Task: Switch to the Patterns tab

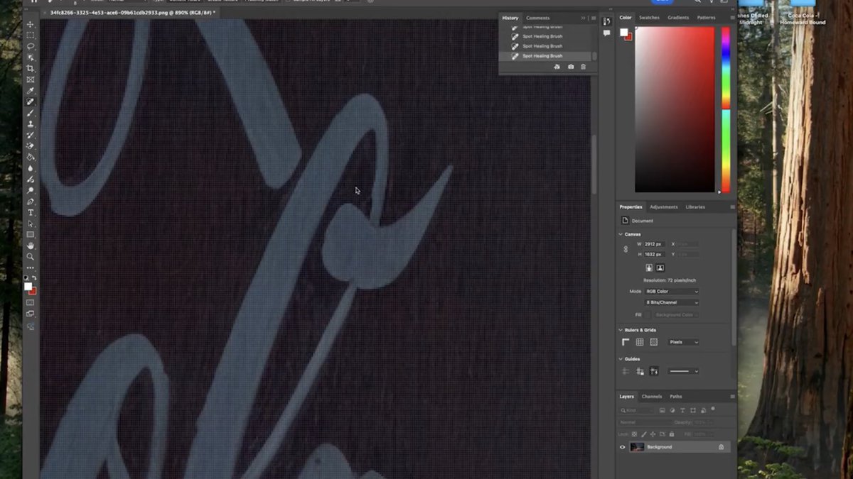Action: [706, 18]
